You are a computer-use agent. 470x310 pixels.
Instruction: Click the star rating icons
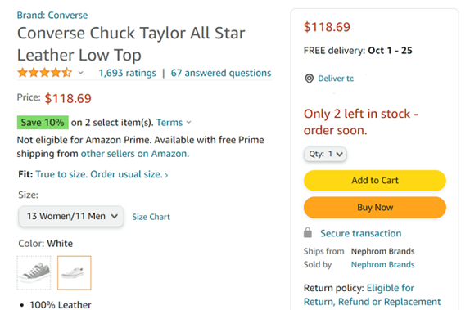click(x=45, y=73)
